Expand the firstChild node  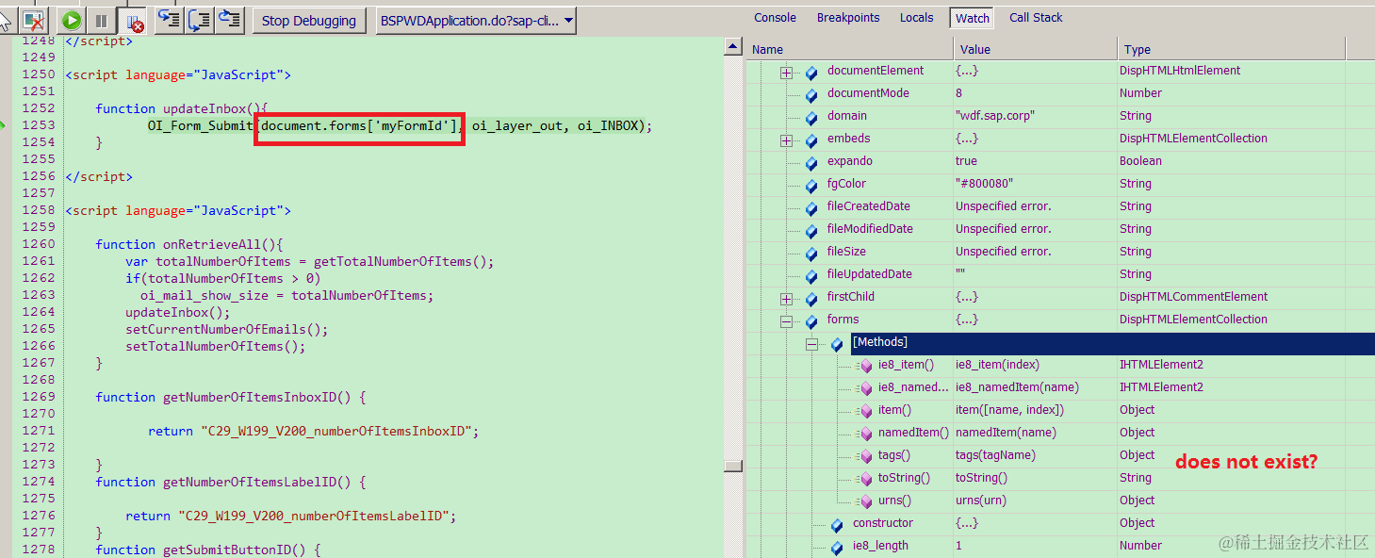787,299
